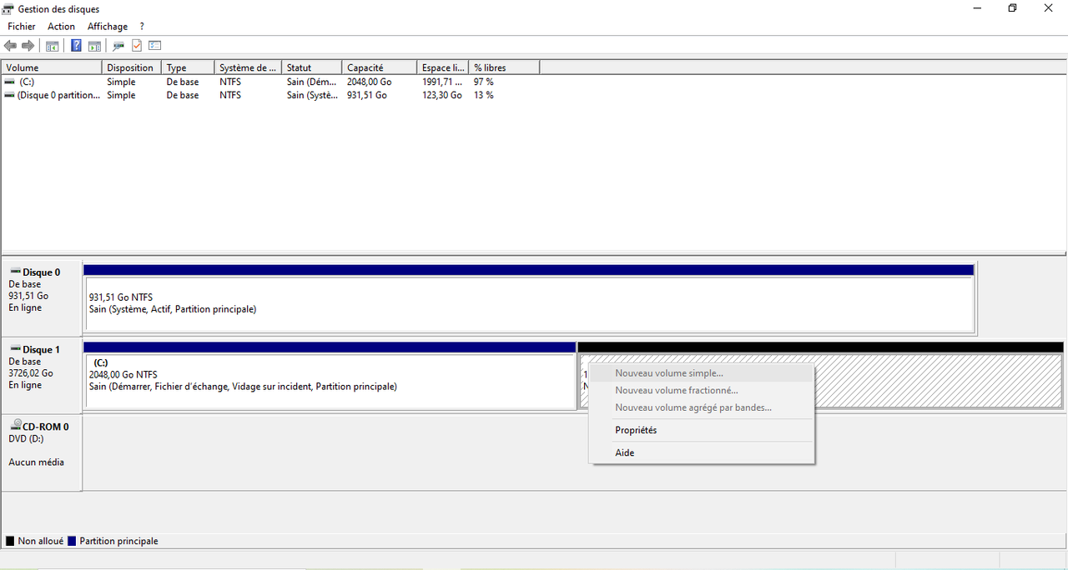1068x570 pixels.
Task: Select the Disque 0 931,51 Go NTFS partition block
Action: tap(529, 303)
